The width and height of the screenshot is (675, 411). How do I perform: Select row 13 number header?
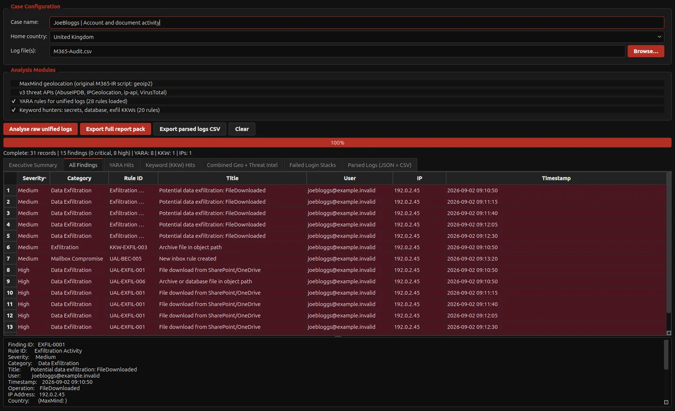(10, 327)
